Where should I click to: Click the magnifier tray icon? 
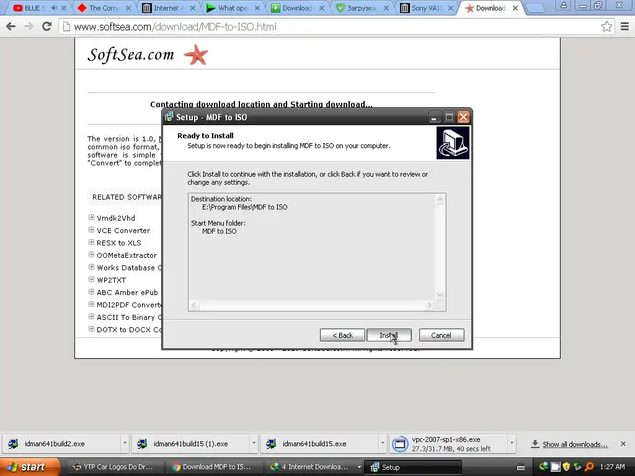coord(589,467)
